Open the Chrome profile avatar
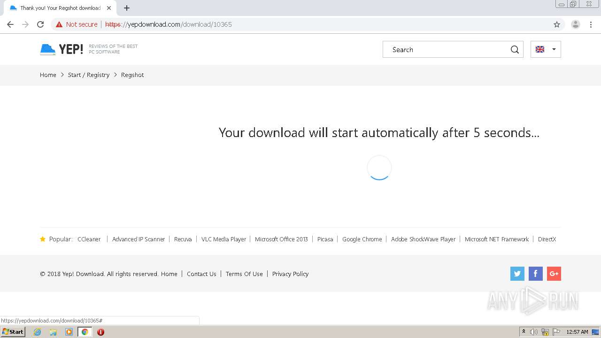601x338 pixels. (x=576, y=24)
